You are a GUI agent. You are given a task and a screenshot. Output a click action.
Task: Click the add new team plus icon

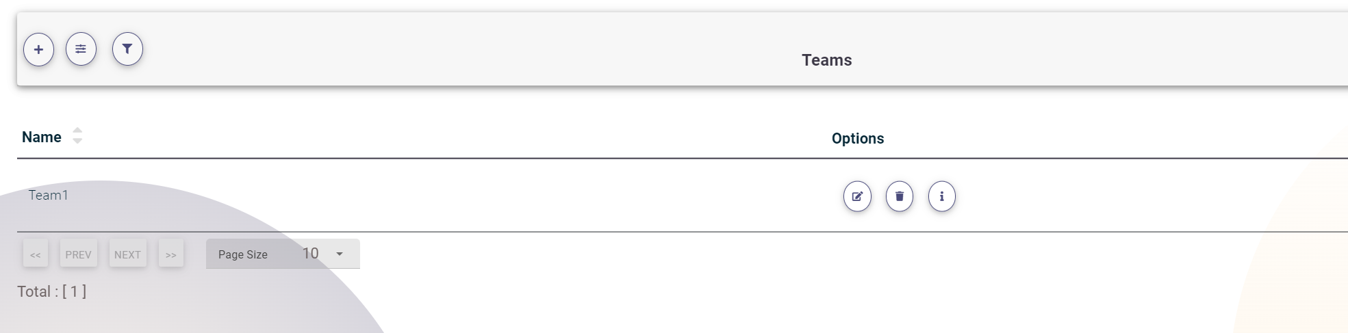[x=38, y=50]
